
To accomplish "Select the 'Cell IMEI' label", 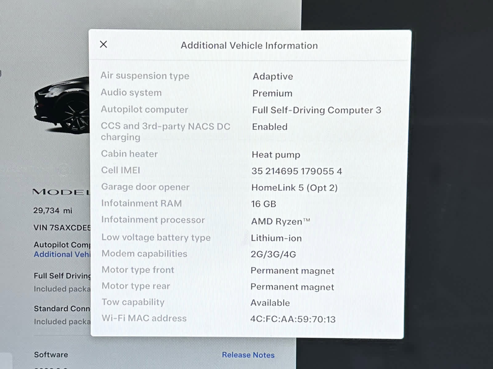I will pyautogui.click(x=120, y=170).
